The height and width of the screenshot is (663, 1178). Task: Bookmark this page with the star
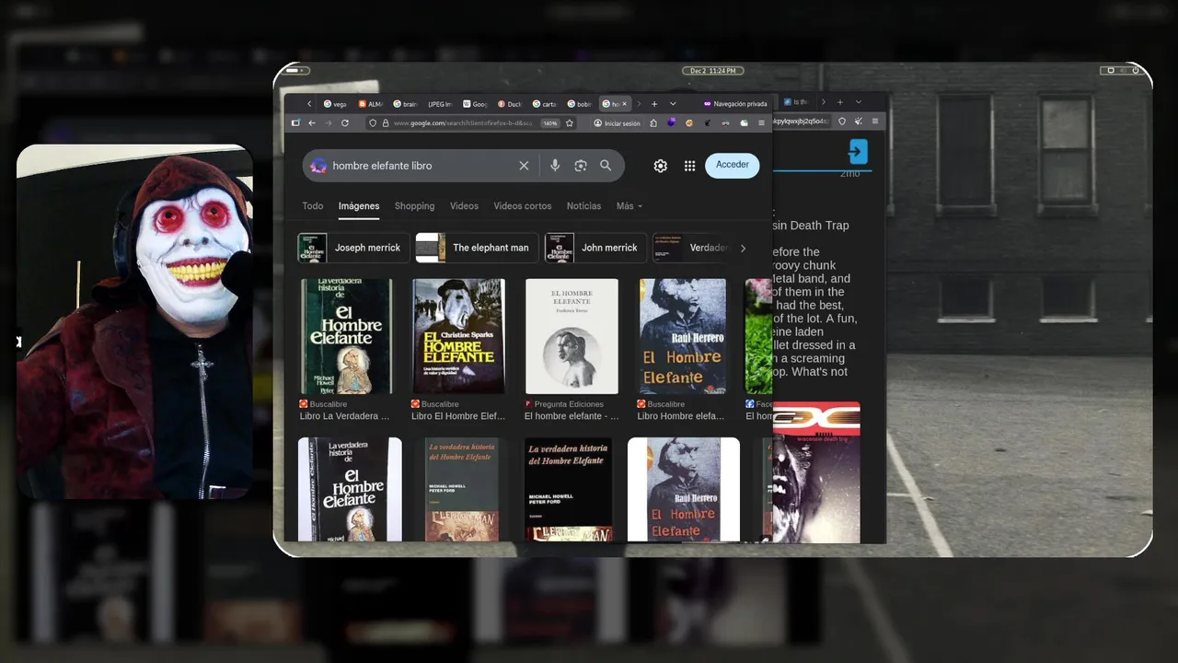pos(570,122)
